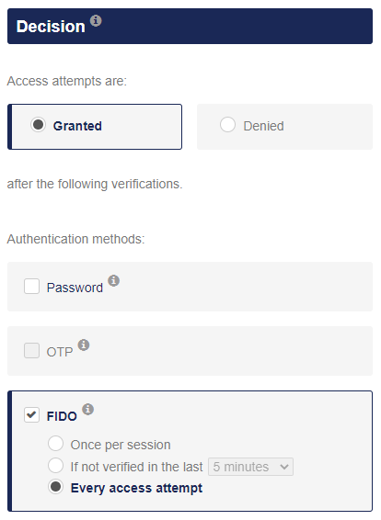Click the Denied label text
The width and height of the screenshot is (381, 520).
(264, 126)
